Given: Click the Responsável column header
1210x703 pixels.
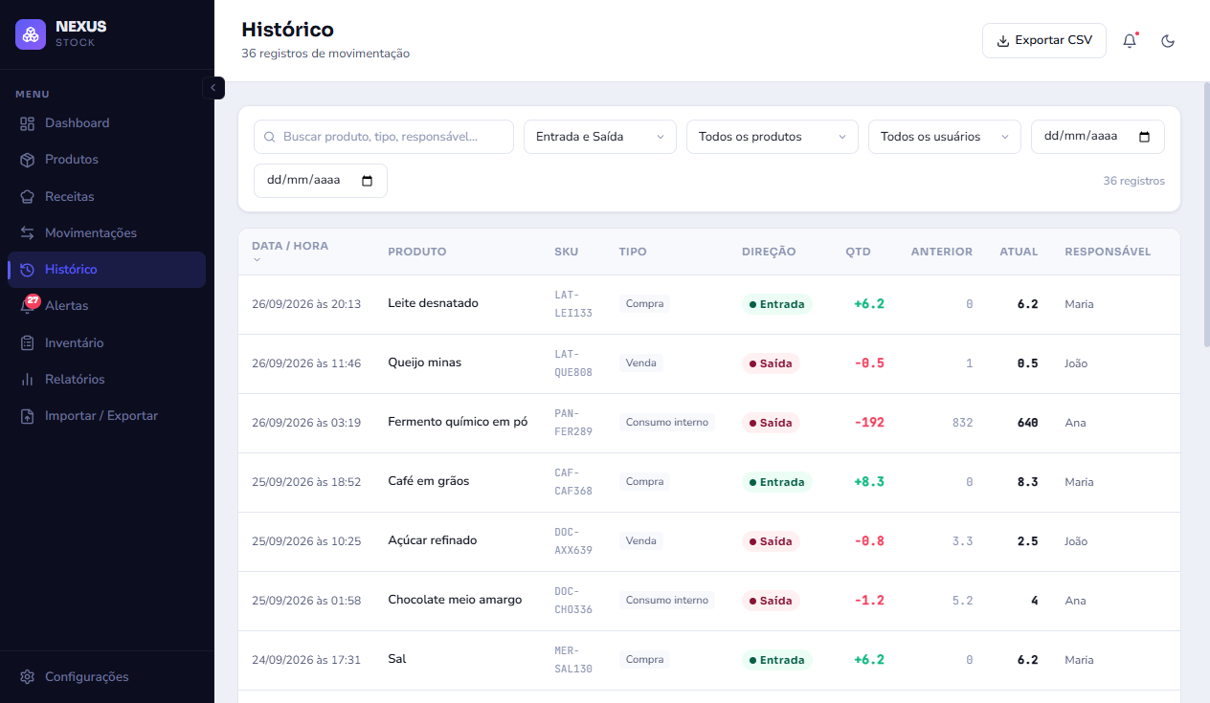Looking at the screenshot, I should [1108, 252].
